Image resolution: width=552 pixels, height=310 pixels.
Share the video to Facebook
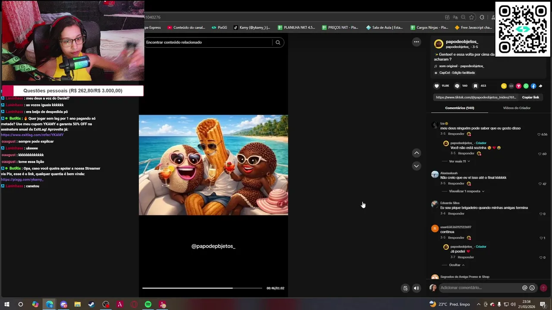(533, 86)
